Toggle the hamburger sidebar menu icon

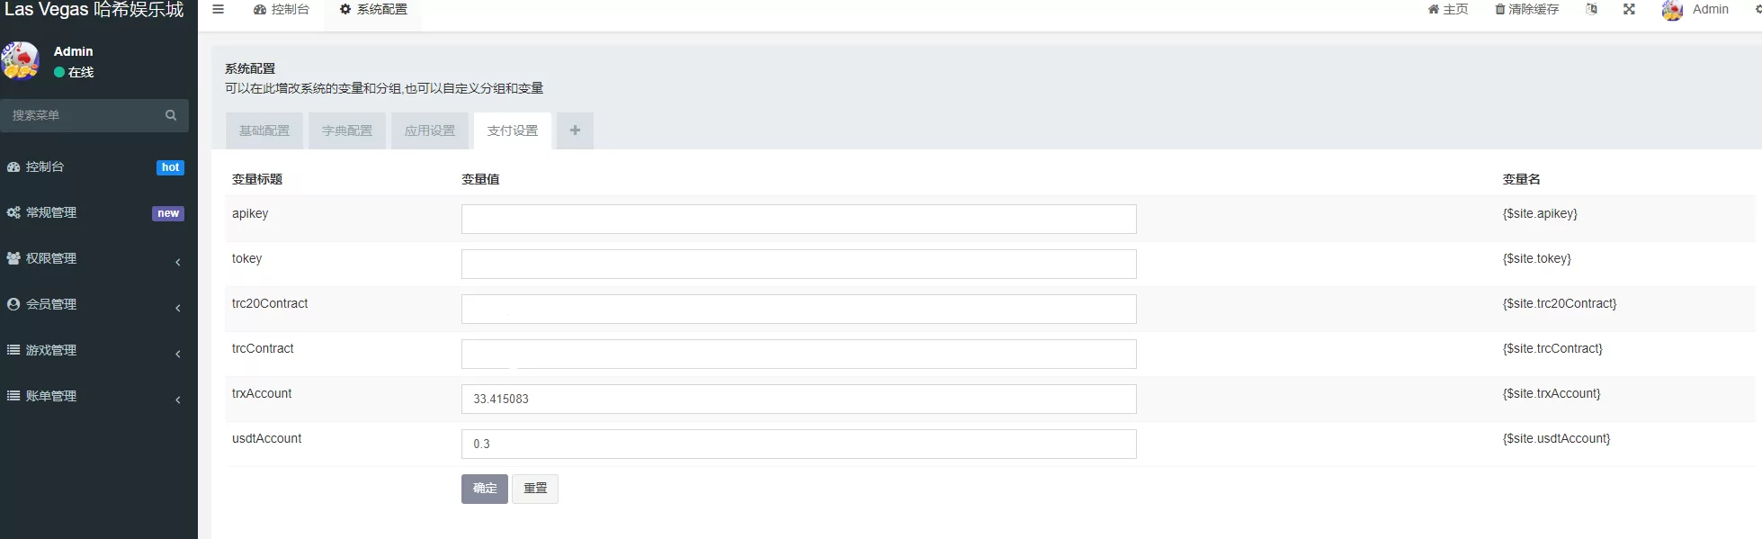click(218, 9)
